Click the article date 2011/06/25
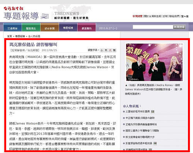Screen dimensions: 193x153 (49, 50)
